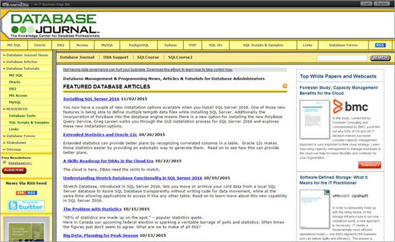This screenshot has height=242, width=395.
Task: Open the Software-Defined Storage whitepaper thumbnail
Action: 315,209
